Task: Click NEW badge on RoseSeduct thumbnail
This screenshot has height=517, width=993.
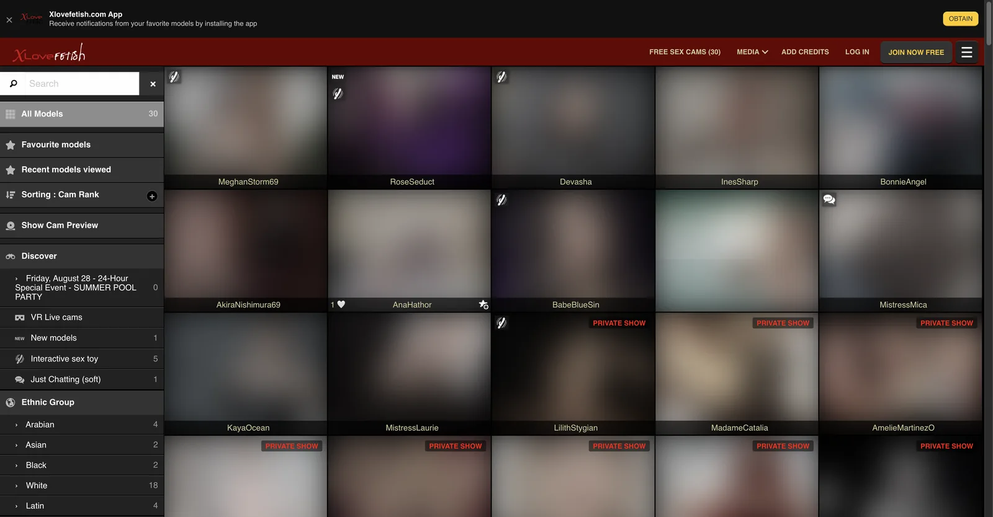Action: pos(338,77)
